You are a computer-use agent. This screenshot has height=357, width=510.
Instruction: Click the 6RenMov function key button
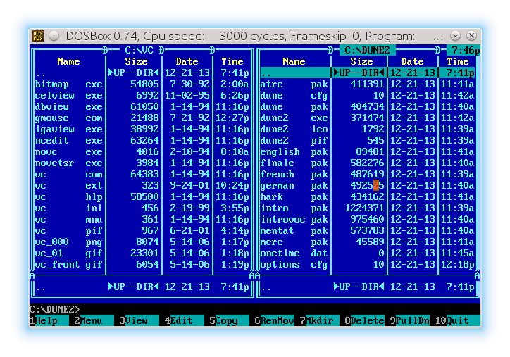(275, 320)
